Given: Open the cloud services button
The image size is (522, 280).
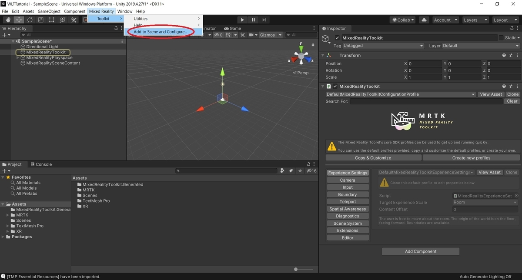Looking at the screenshot, I should [424, 20].
